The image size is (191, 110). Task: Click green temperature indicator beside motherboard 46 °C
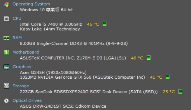click(148, 57)
